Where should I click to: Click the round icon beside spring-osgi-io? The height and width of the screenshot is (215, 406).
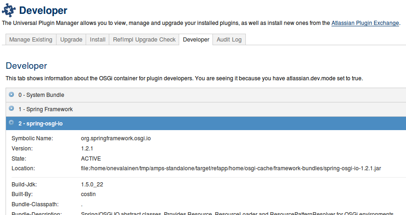[12, 123]
